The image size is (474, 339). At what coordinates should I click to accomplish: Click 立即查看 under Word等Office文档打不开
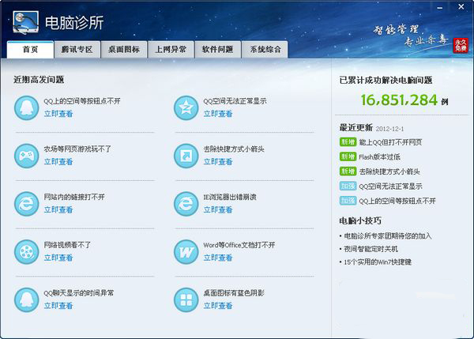tap(218, 258)
